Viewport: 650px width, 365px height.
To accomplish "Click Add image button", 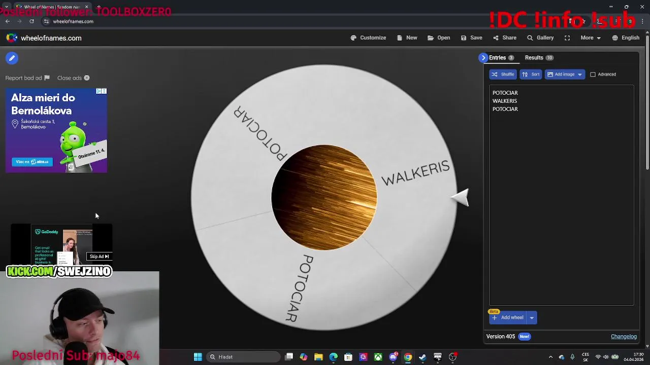I will click(560, 75).
